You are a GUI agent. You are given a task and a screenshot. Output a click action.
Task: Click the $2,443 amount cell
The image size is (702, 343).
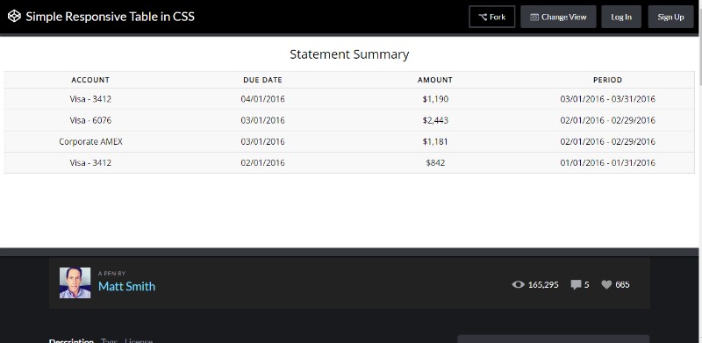click(x=435, y=120)
